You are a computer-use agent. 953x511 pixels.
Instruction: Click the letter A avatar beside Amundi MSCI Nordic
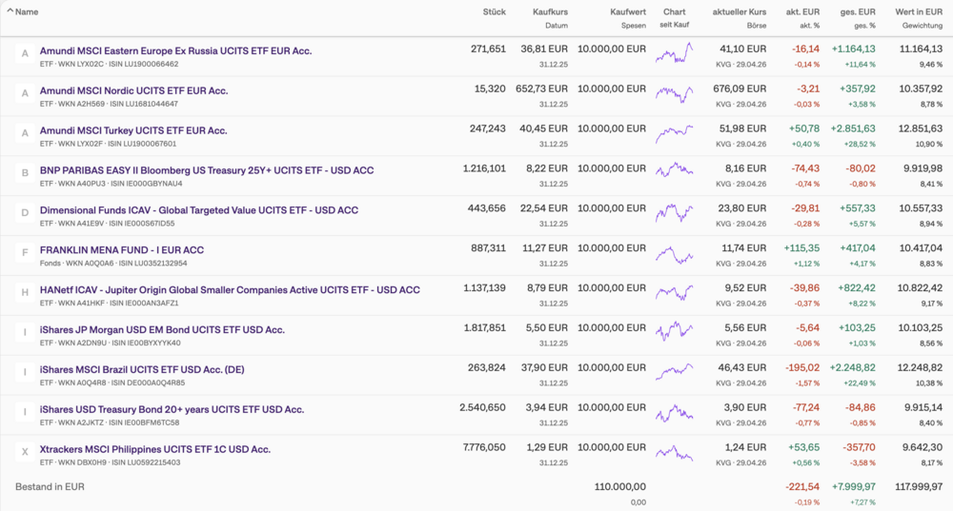(25, 93)
